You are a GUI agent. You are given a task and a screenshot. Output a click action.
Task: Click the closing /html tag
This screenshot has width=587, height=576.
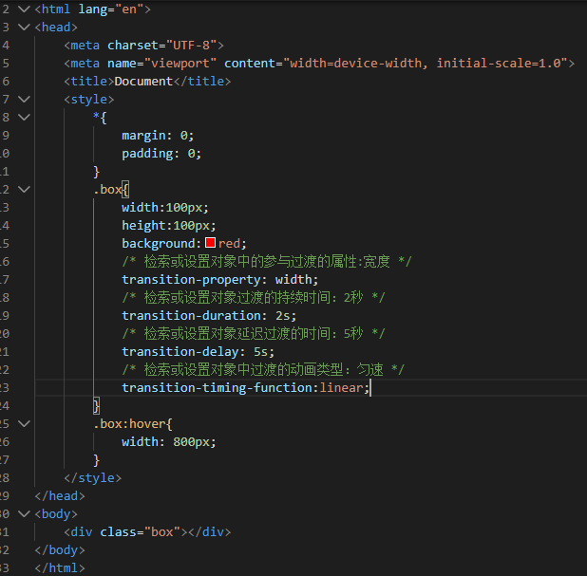tap(60, 568)
